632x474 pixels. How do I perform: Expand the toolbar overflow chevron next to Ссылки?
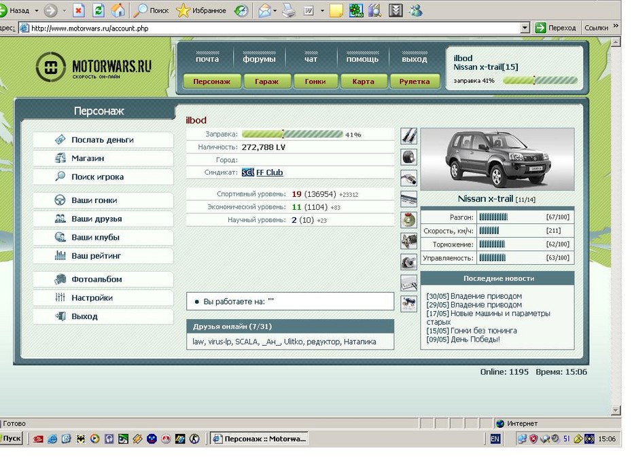pyautogui.click(x=616, y=26)
